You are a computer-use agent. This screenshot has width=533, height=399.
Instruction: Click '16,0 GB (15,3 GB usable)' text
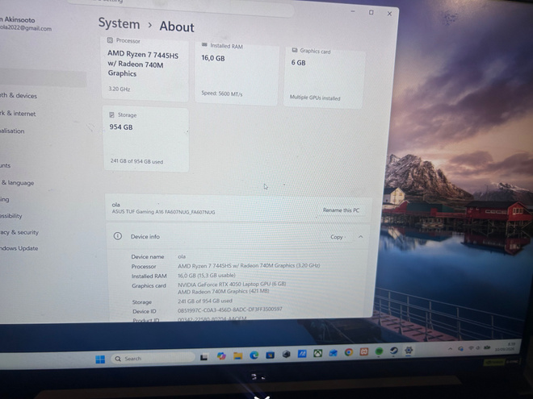(x=207, y=275)
